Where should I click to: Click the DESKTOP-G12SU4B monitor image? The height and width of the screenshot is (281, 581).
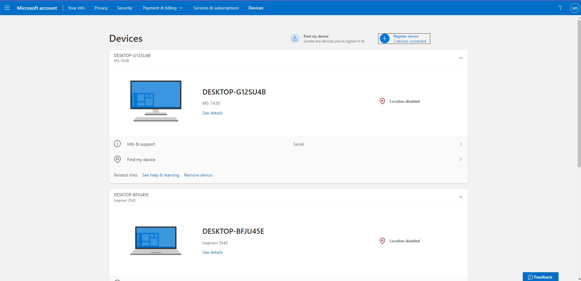click(156, 101)
